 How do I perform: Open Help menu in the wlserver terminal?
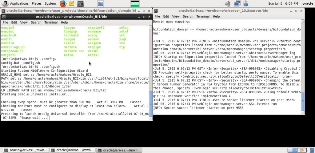coord(216,16)
